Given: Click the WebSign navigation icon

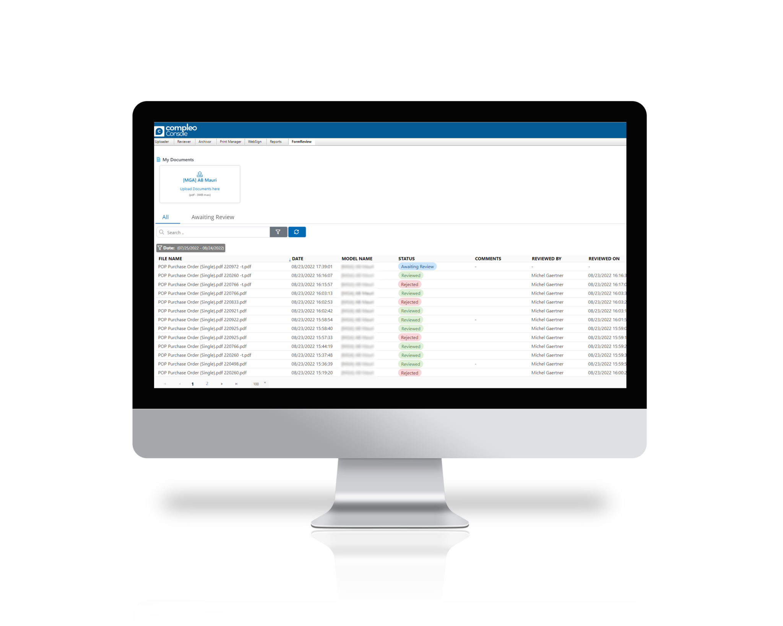Looking at the screenshot, I should (255, 142).
